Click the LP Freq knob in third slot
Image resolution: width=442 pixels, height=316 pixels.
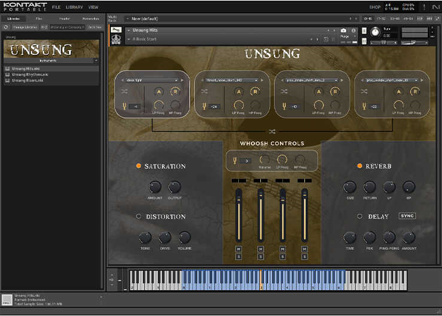pos(319,105)
